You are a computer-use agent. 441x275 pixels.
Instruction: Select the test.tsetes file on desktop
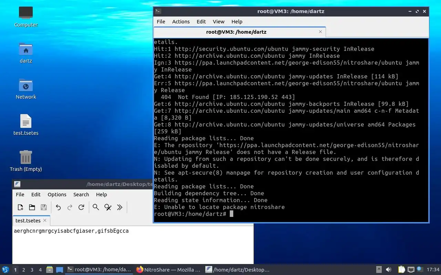point(26,125)
